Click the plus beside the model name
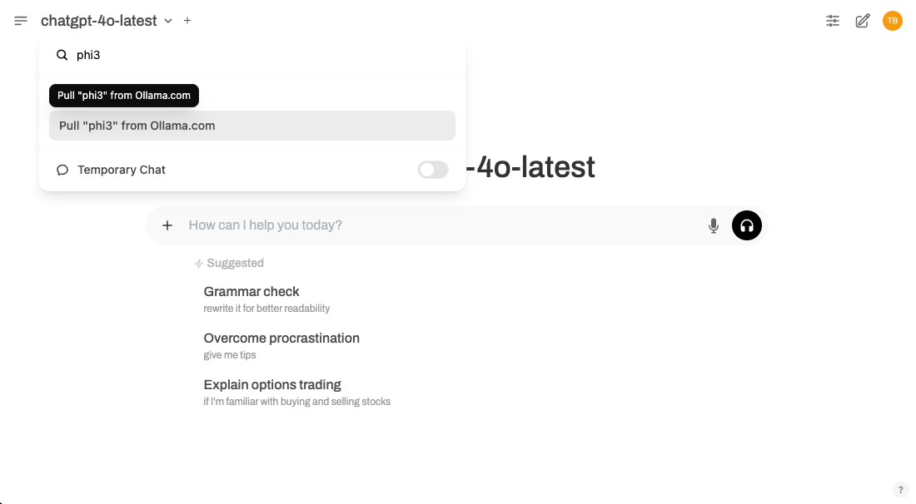 187,21
